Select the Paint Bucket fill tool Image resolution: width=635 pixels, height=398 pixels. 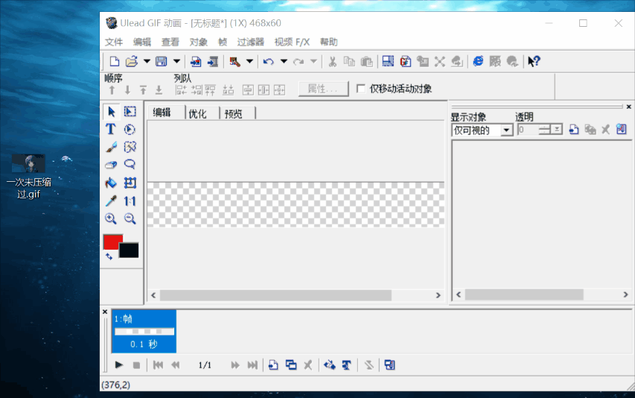(x=111, y=183)
